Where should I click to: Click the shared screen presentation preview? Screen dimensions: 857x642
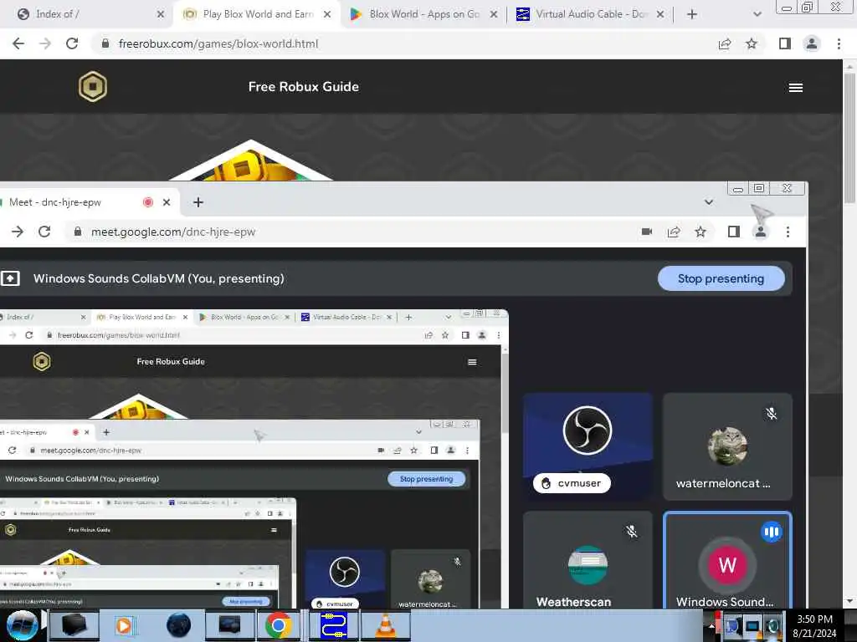point(254,459)
